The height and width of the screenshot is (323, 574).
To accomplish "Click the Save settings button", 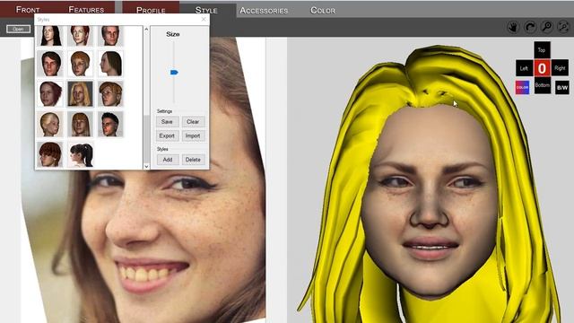I will point(167,122).
